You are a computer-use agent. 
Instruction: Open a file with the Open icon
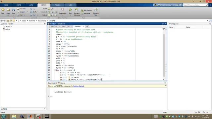point(8,10)
